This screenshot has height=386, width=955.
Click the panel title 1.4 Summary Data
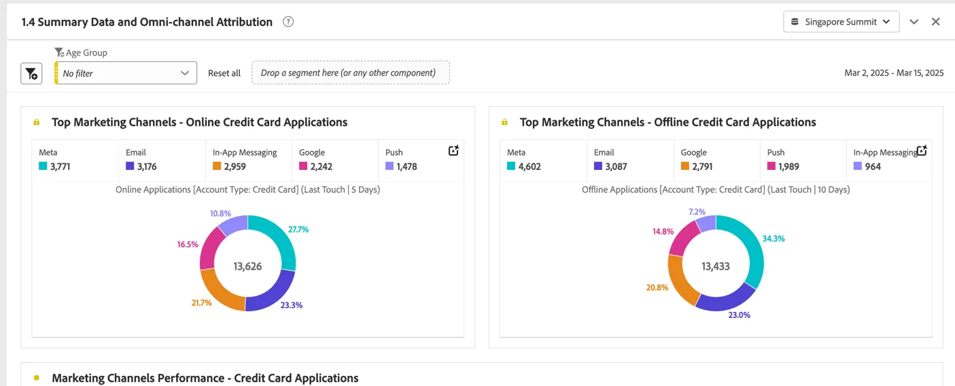[x=147, y=22]
